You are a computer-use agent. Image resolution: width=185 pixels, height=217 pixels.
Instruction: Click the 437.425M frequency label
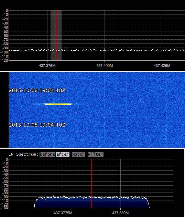[x=162, y=66]
